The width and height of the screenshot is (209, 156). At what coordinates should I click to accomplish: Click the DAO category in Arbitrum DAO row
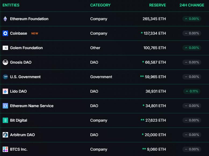pyautogui.click(x=94, y=135)
